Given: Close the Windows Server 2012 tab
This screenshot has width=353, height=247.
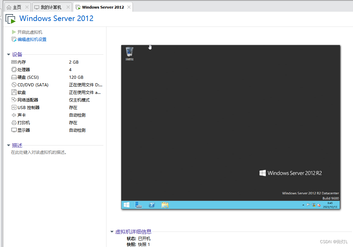Looking at the screenshot, I should coord(129,7).
